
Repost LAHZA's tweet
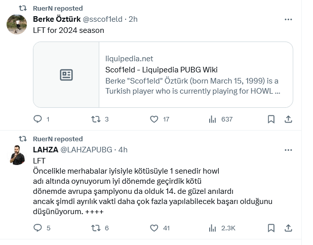tap(96, 228)
